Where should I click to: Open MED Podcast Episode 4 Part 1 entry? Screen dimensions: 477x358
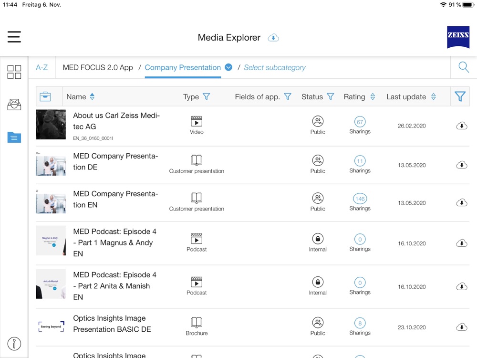pyautogui.click(x=114, y=242)
